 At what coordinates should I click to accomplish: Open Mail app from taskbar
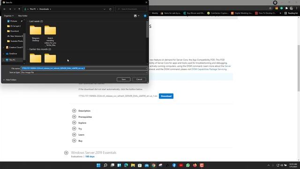147,165
